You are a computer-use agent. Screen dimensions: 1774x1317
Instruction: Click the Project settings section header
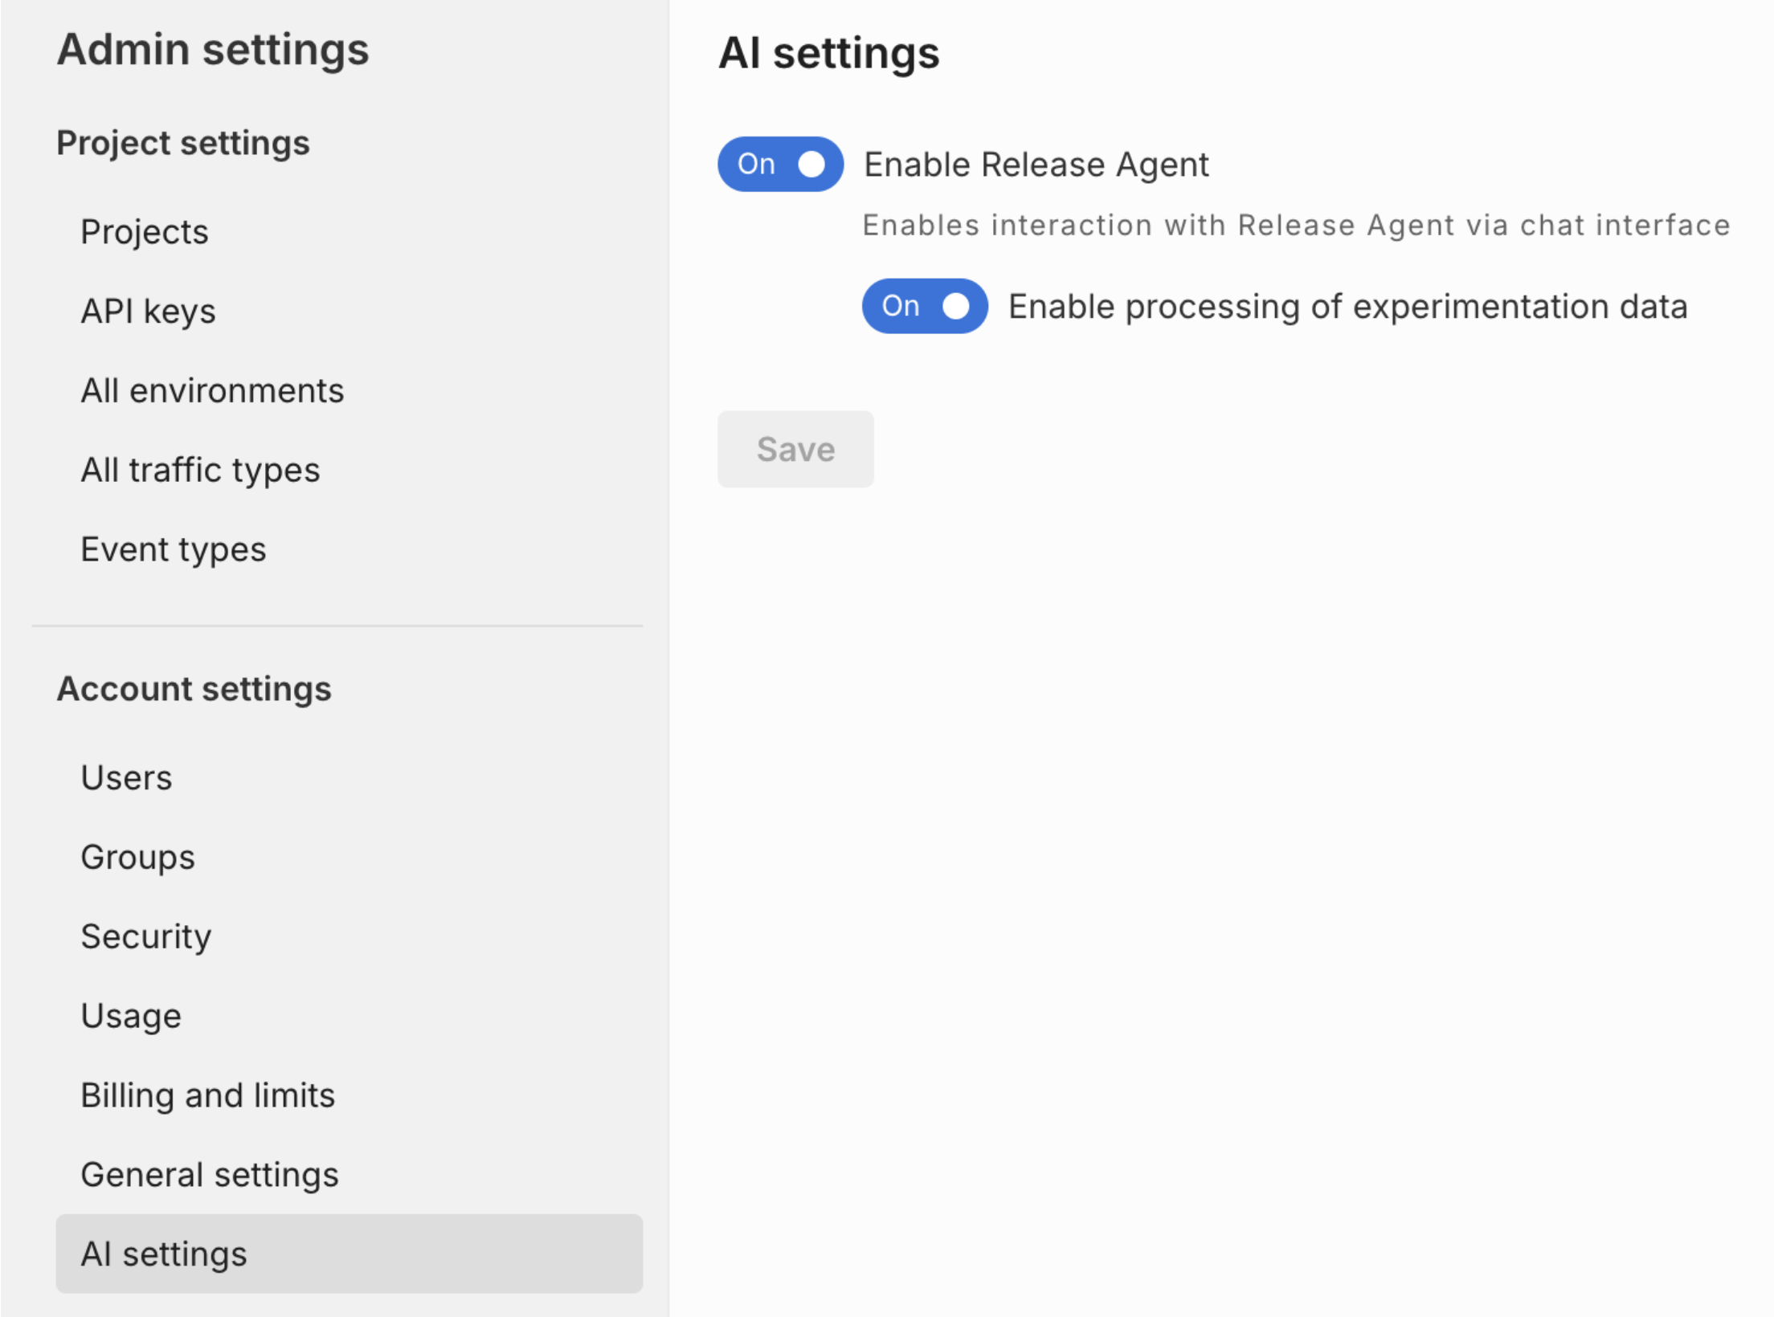[x=182, y=143]
